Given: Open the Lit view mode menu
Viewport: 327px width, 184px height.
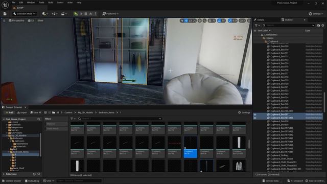Looking at the screenshot, I should (31, 20).
